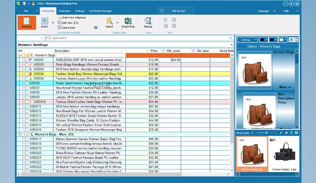
Task: Click the top-right View grid icon
Action: (174, 20)
